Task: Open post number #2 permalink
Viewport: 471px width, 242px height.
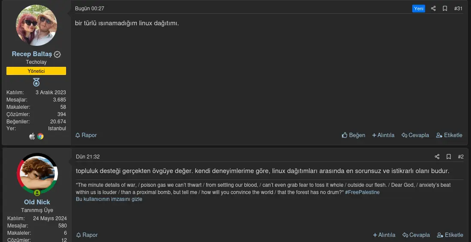Action: [x=461, y=156]
